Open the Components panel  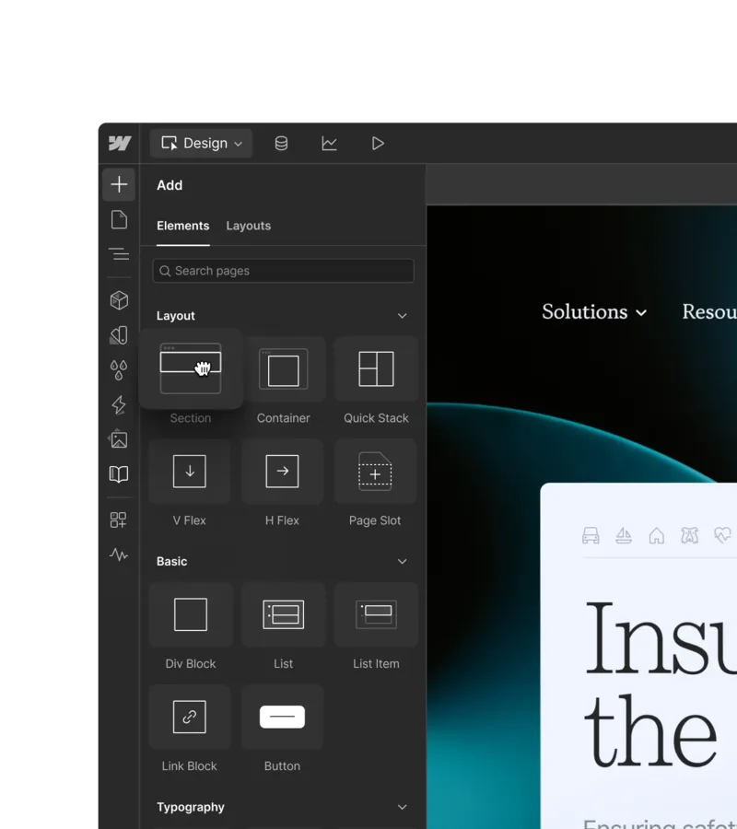[118, 299]
